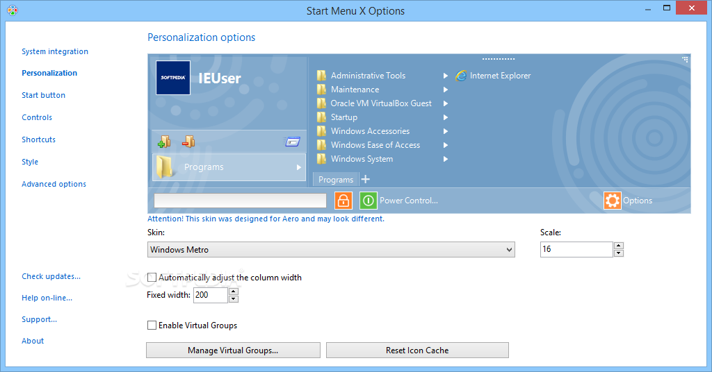Expand the Programs panel arrow on the left
This screenshot has width=712, height=372.
coord(299,167)
